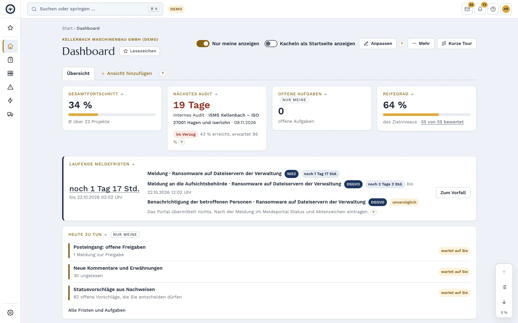The image size is (518, 323).
Task: Toggle NUR MEINE chip on Heute zu tun
Action: [x=125, y=235]
